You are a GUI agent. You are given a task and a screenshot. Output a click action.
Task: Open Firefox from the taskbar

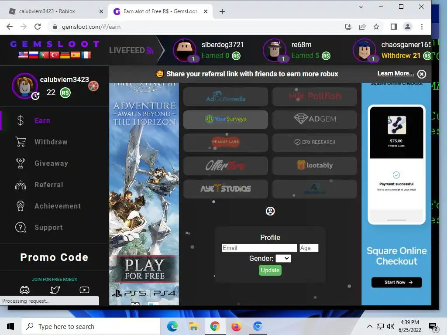(x=236, y=326)
